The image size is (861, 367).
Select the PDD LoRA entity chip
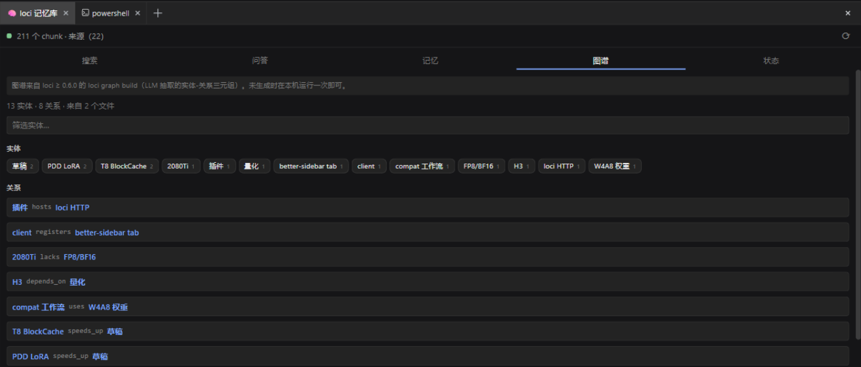click(x=67, y=166)
